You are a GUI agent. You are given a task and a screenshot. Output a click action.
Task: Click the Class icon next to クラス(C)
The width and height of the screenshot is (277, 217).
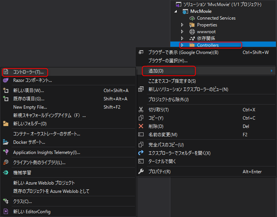tap(6, 201)
